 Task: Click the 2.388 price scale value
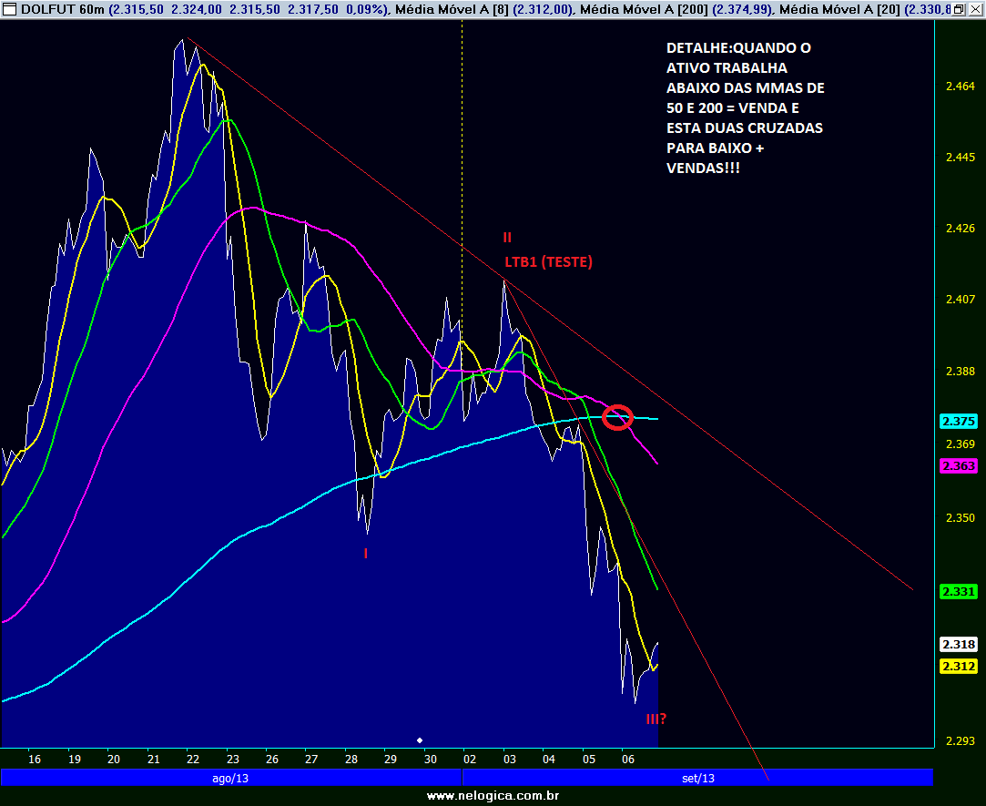[x=961, y=372]
